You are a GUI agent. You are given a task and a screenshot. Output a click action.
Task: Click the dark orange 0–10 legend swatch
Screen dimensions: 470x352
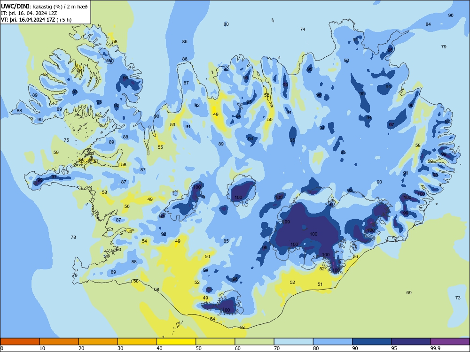pyautogui.click(x=20, y=342)
